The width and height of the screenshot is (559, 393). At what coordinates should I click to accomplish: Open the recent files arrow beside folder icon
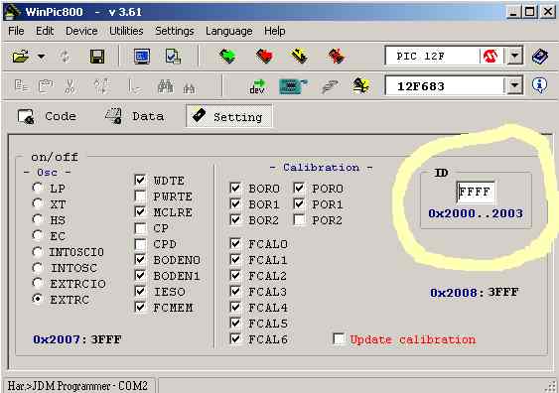click(x=42, y=57)
